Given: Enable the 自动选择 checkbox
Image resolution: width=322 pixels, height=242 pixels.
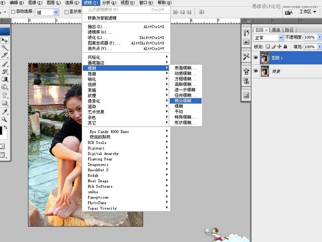Looking at the screenshot, I should point(13,12).
